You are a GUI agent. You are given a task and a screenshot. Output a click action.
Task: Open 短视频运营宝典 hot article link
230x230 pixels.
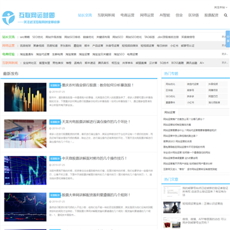pos(203,204)
